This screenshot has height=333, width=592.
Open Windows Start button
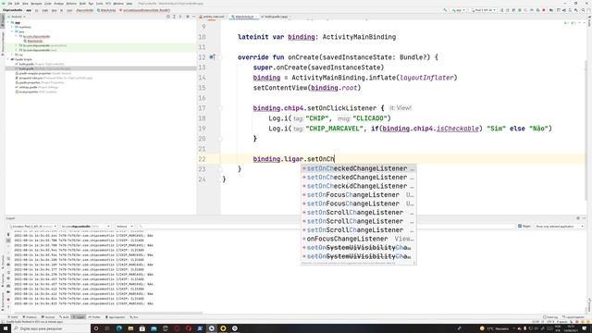(6, 328)
